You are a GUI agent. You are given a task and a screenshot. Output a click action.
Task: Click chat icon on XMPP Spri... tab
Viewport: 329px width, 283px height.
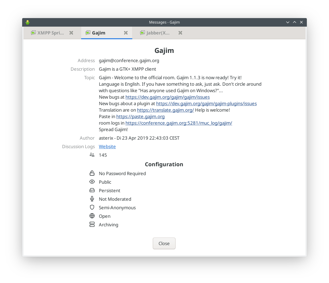[33, 33]
